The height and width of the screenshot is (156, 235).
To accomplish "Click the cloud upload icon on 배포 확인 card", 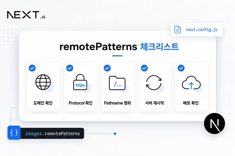I will pos(191,83).
